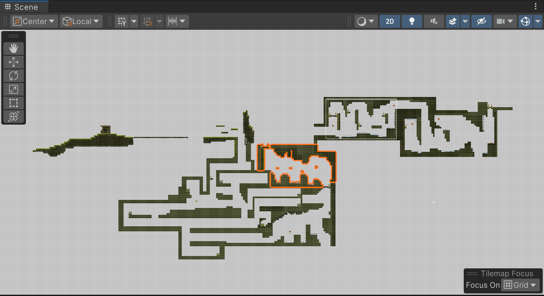Click the grid visibility icon
The height and width of the screenshot is (296, 544).
point(122,21)
